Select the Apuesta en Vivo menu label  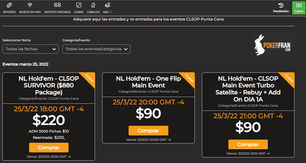[x=30, y=12]
